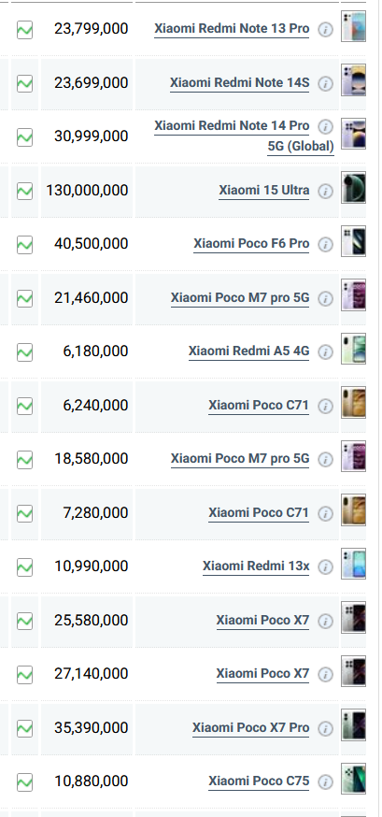Click info icon for Redmi Note 14 Pro 5G

325,126
